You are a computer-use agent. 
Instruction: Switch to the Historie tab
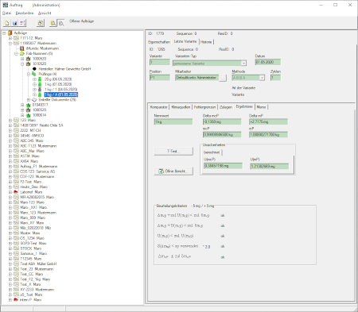coord(206,42)
